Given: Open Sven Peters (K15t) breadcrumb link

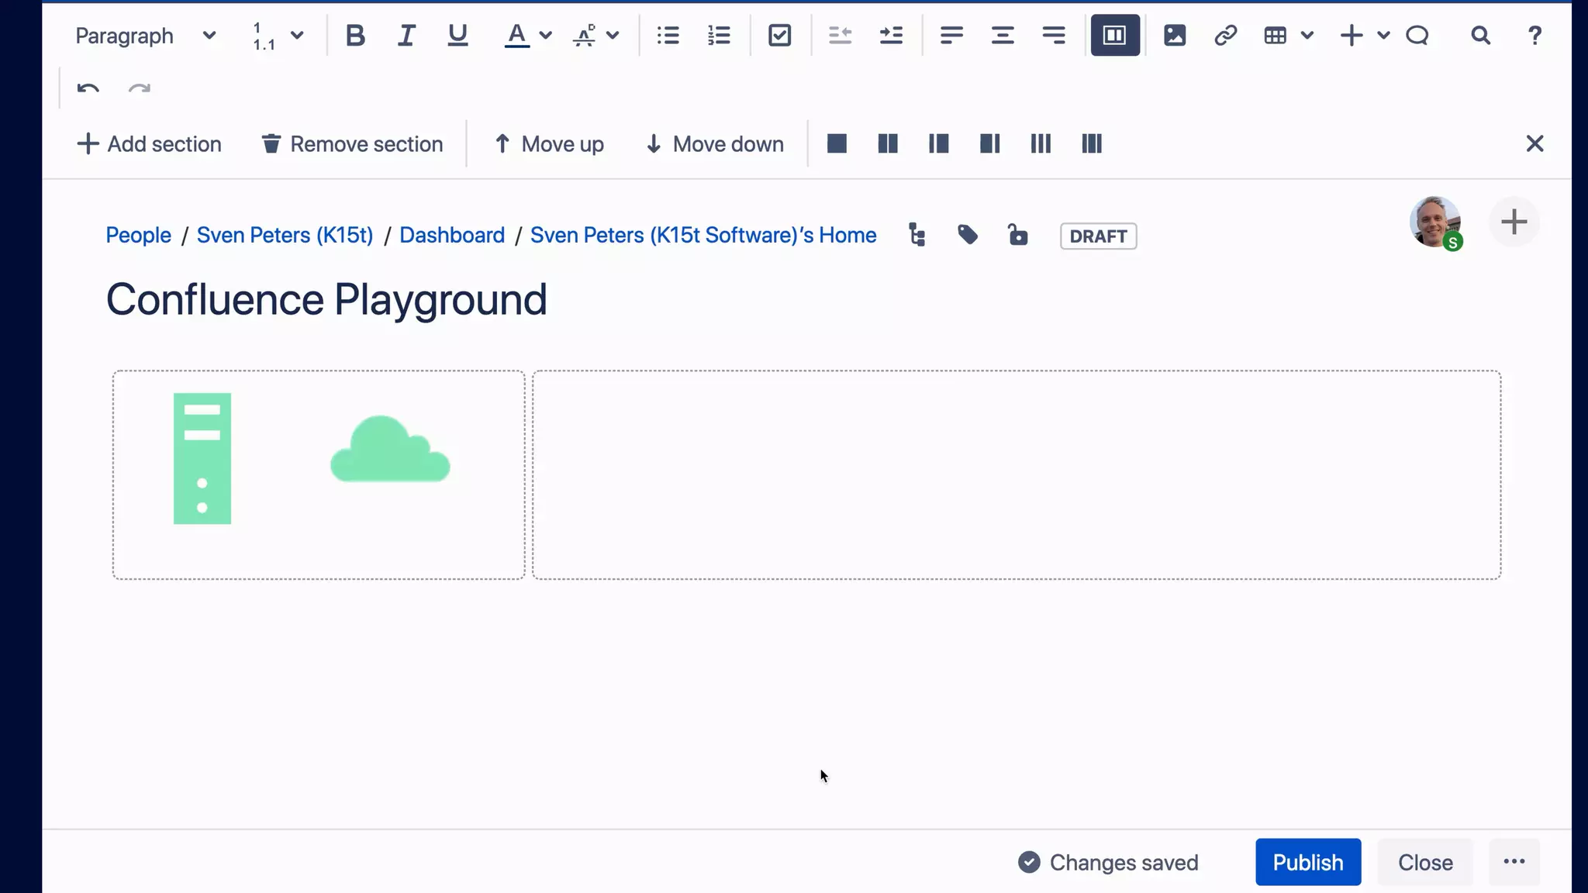Looking at the screenshot, I should [x=285, y=235].
